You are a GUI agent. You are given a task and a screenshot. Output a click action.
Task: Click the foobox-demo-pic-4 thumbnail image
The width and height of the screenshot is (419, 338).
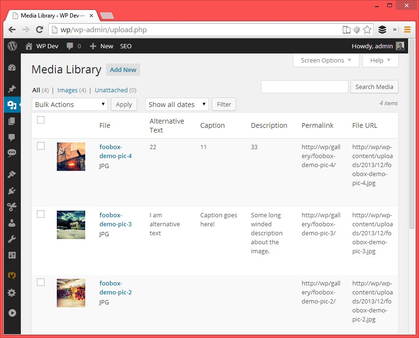(71, 157)
